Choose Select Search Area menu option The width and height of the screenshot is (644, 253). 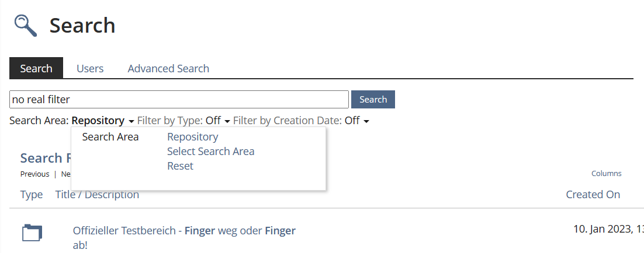(210, 152)
